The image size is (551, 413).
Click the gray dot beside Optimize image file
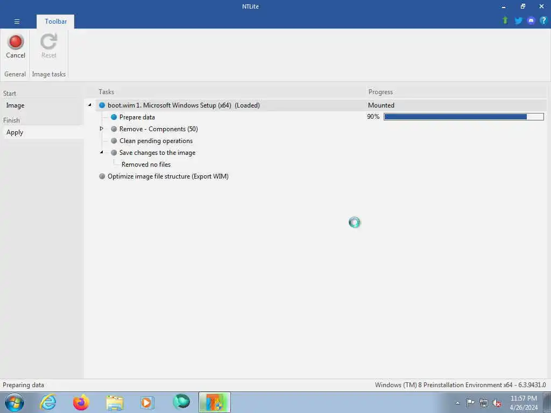[102, 176]
